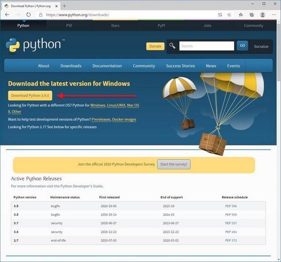Screen dimensions: 281x262
Task: Click the 2.7 Python version cell
Action: [x=16, y=240]
